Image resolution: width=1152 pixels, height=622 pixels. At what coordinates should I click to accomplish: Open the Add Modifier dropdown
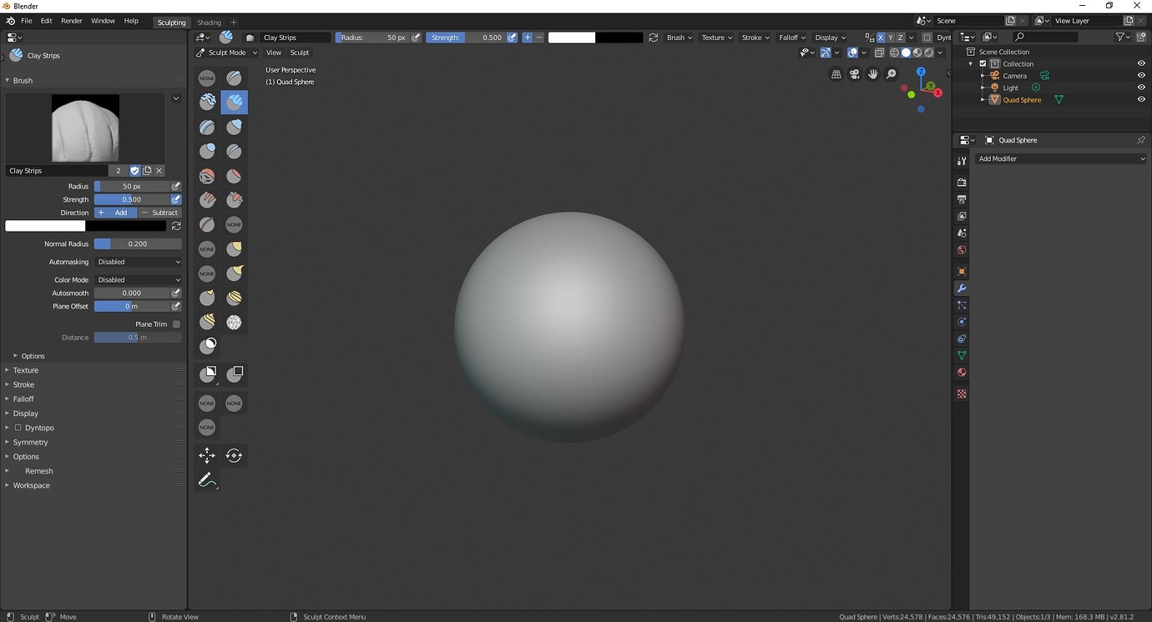(x=1060, y=158)
